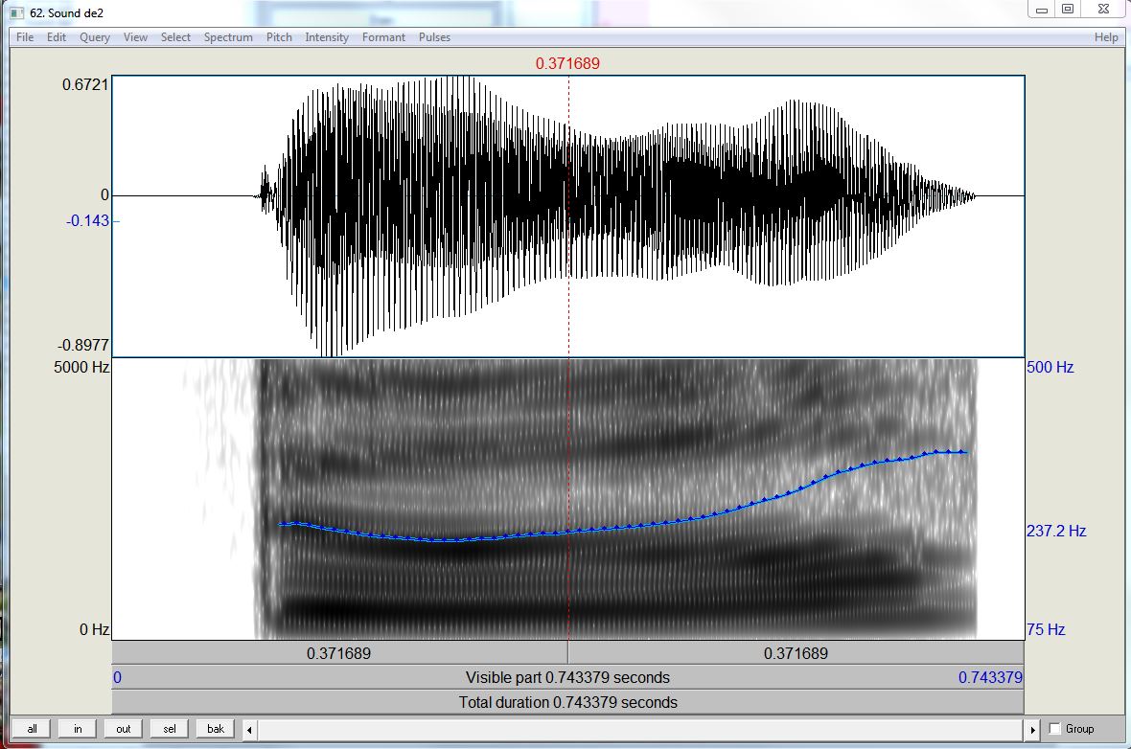
Task: Click the -0.143 amplitude value label
Action: (88, 220)
